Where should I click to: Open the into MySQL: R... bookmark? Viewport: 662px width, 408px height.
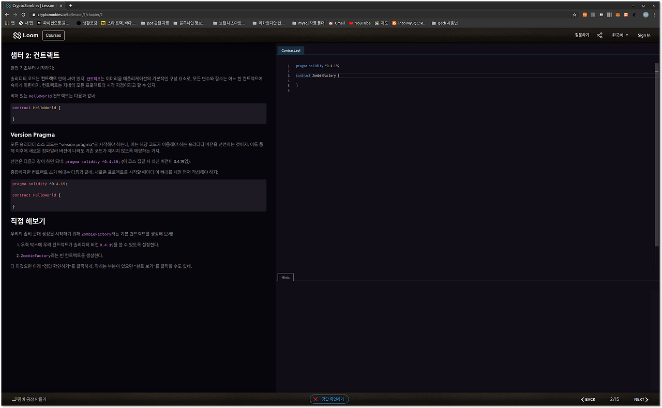[410, 23]
